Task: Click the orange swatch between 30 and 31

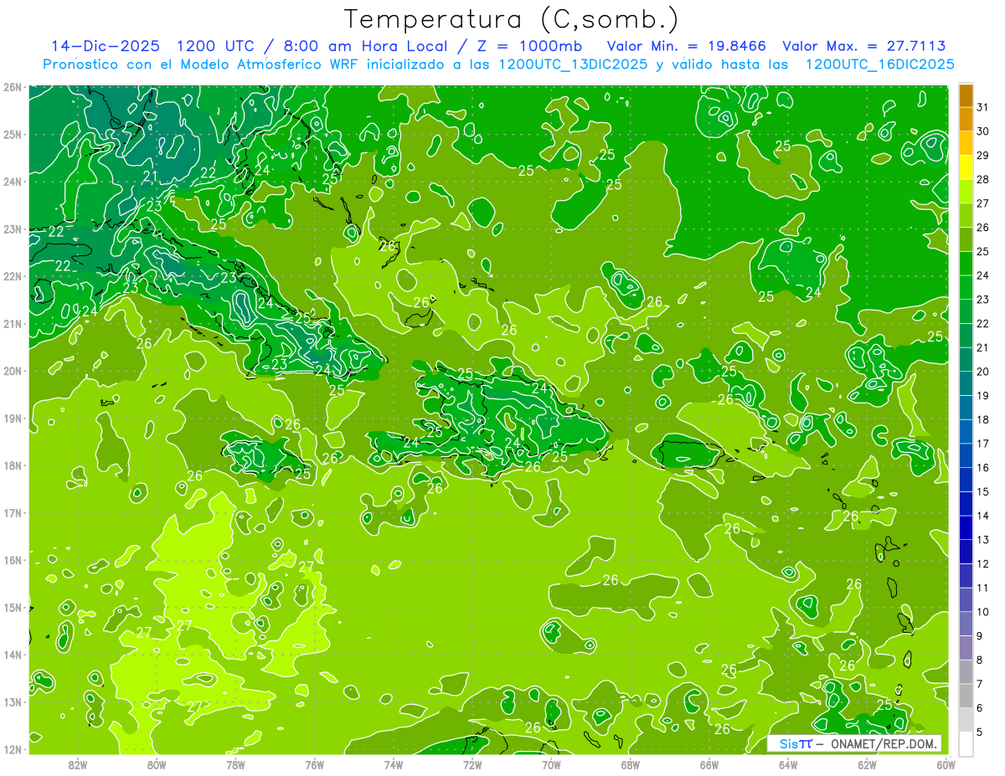Action: [966, 120]
